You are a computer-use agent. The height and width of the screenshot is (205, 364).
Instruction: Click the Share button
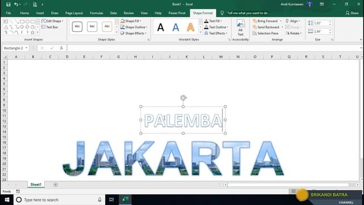[x=352, y=13]
